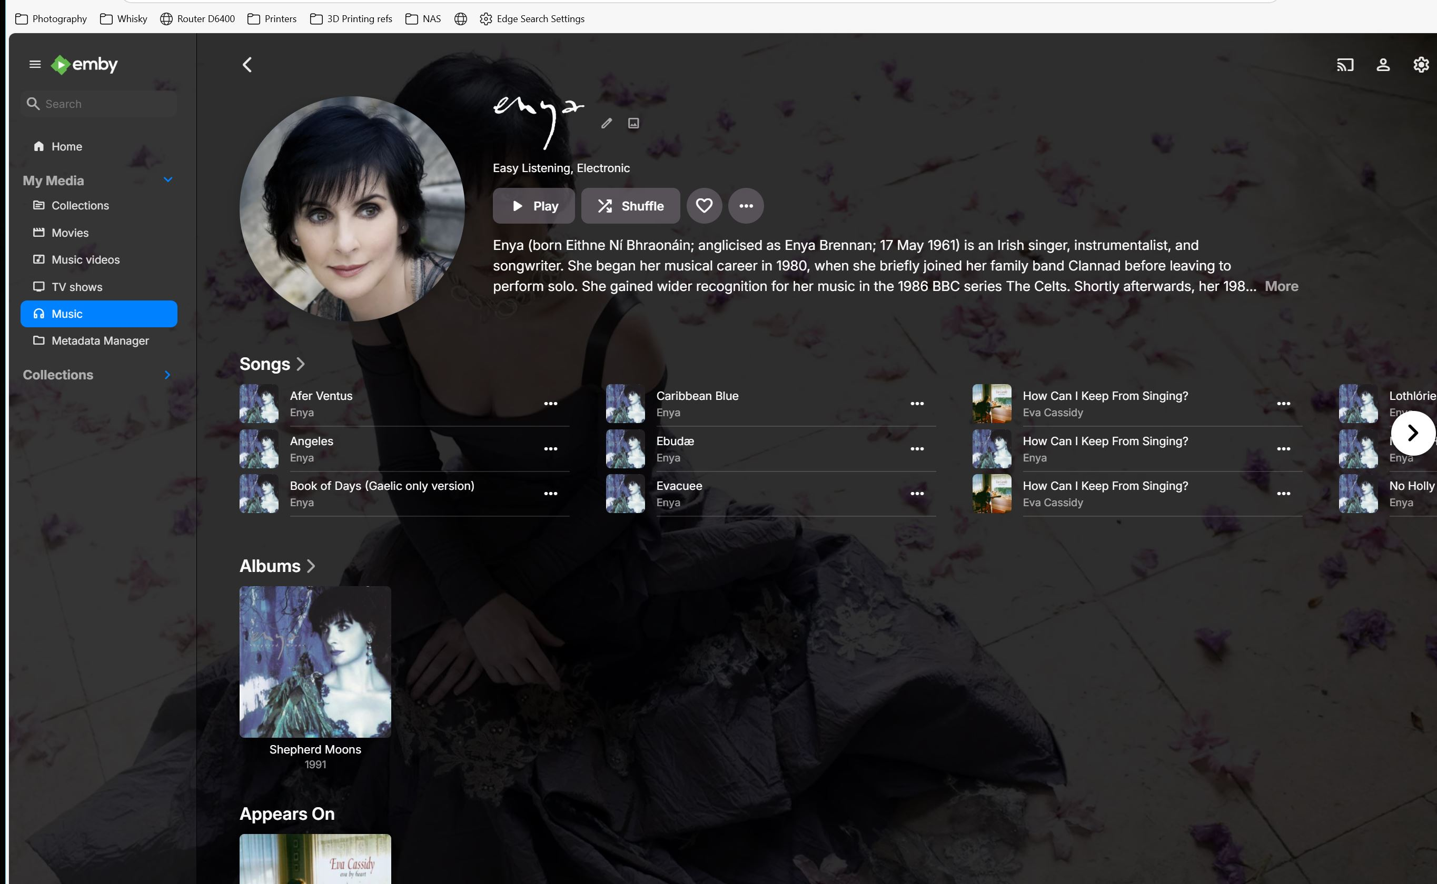Expand the biography with More
This screenshot has width=1437, height=884.
tap(1281, 286)
